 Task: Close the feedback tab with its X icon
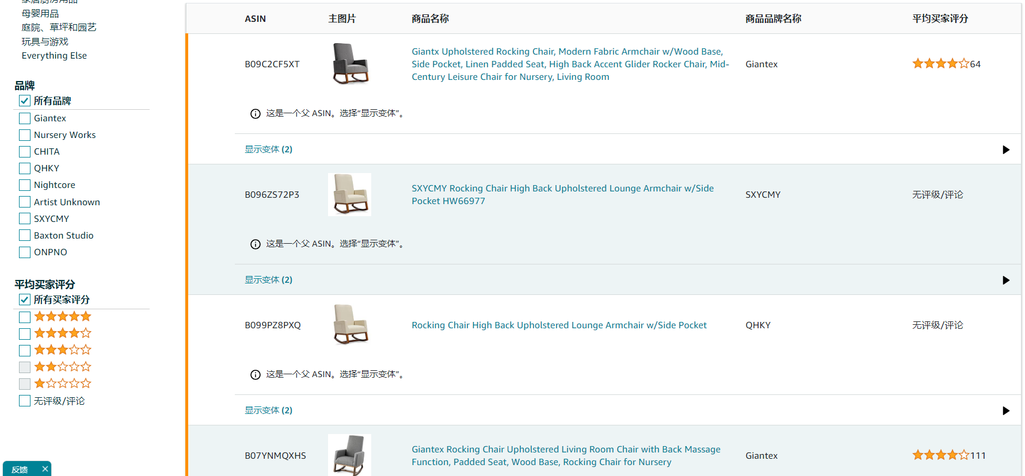pyautogui.click(x=45, y=469)
